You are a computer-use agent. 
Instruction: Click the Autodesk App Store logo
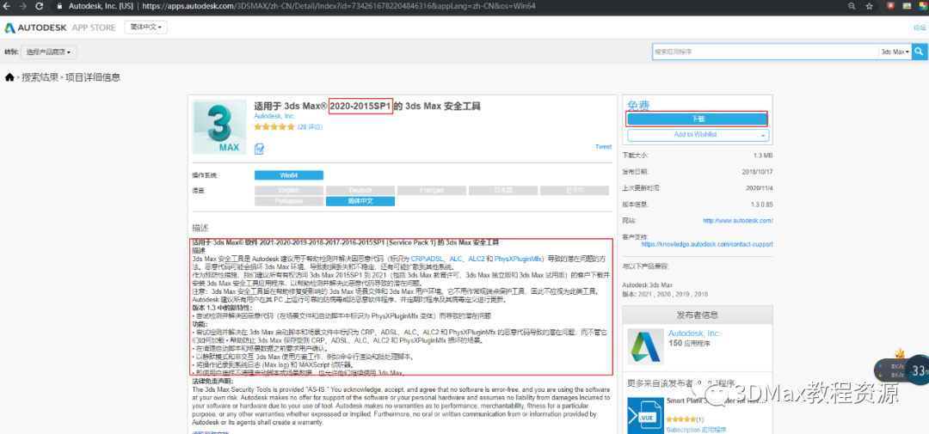tap(60, 28)
